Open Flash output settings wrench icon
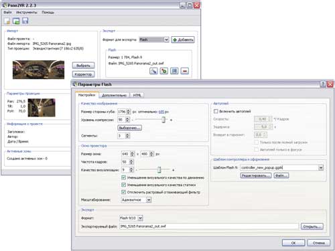335x251 pixels. (153, 71)
